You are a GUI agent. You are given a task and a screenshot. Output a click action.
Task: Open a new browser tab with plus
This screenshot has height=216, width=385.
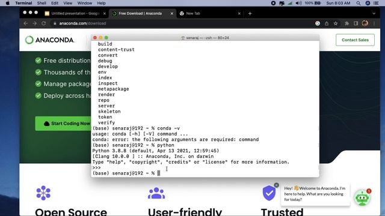point(250,13)
